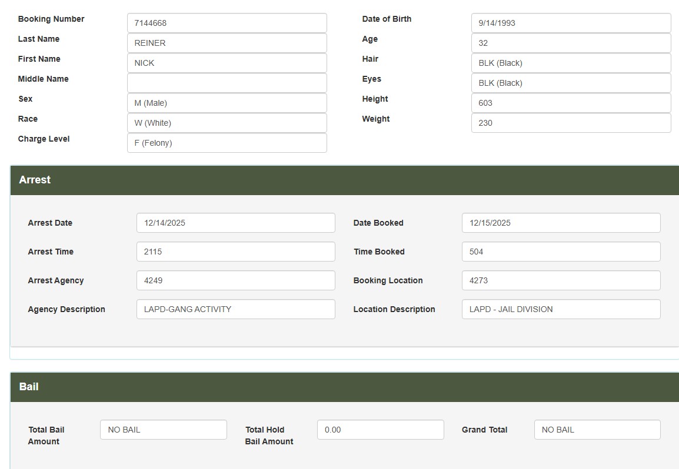Viewport: 679px width, 469px height.
Task: Click the Arrest Date field showing 12/14/2025
Action: 235,222
